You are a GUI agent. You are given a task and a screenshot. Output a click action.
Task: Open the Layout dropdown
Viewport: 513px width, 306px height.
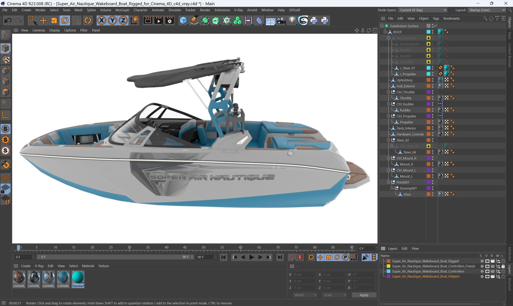coord(486,10)
